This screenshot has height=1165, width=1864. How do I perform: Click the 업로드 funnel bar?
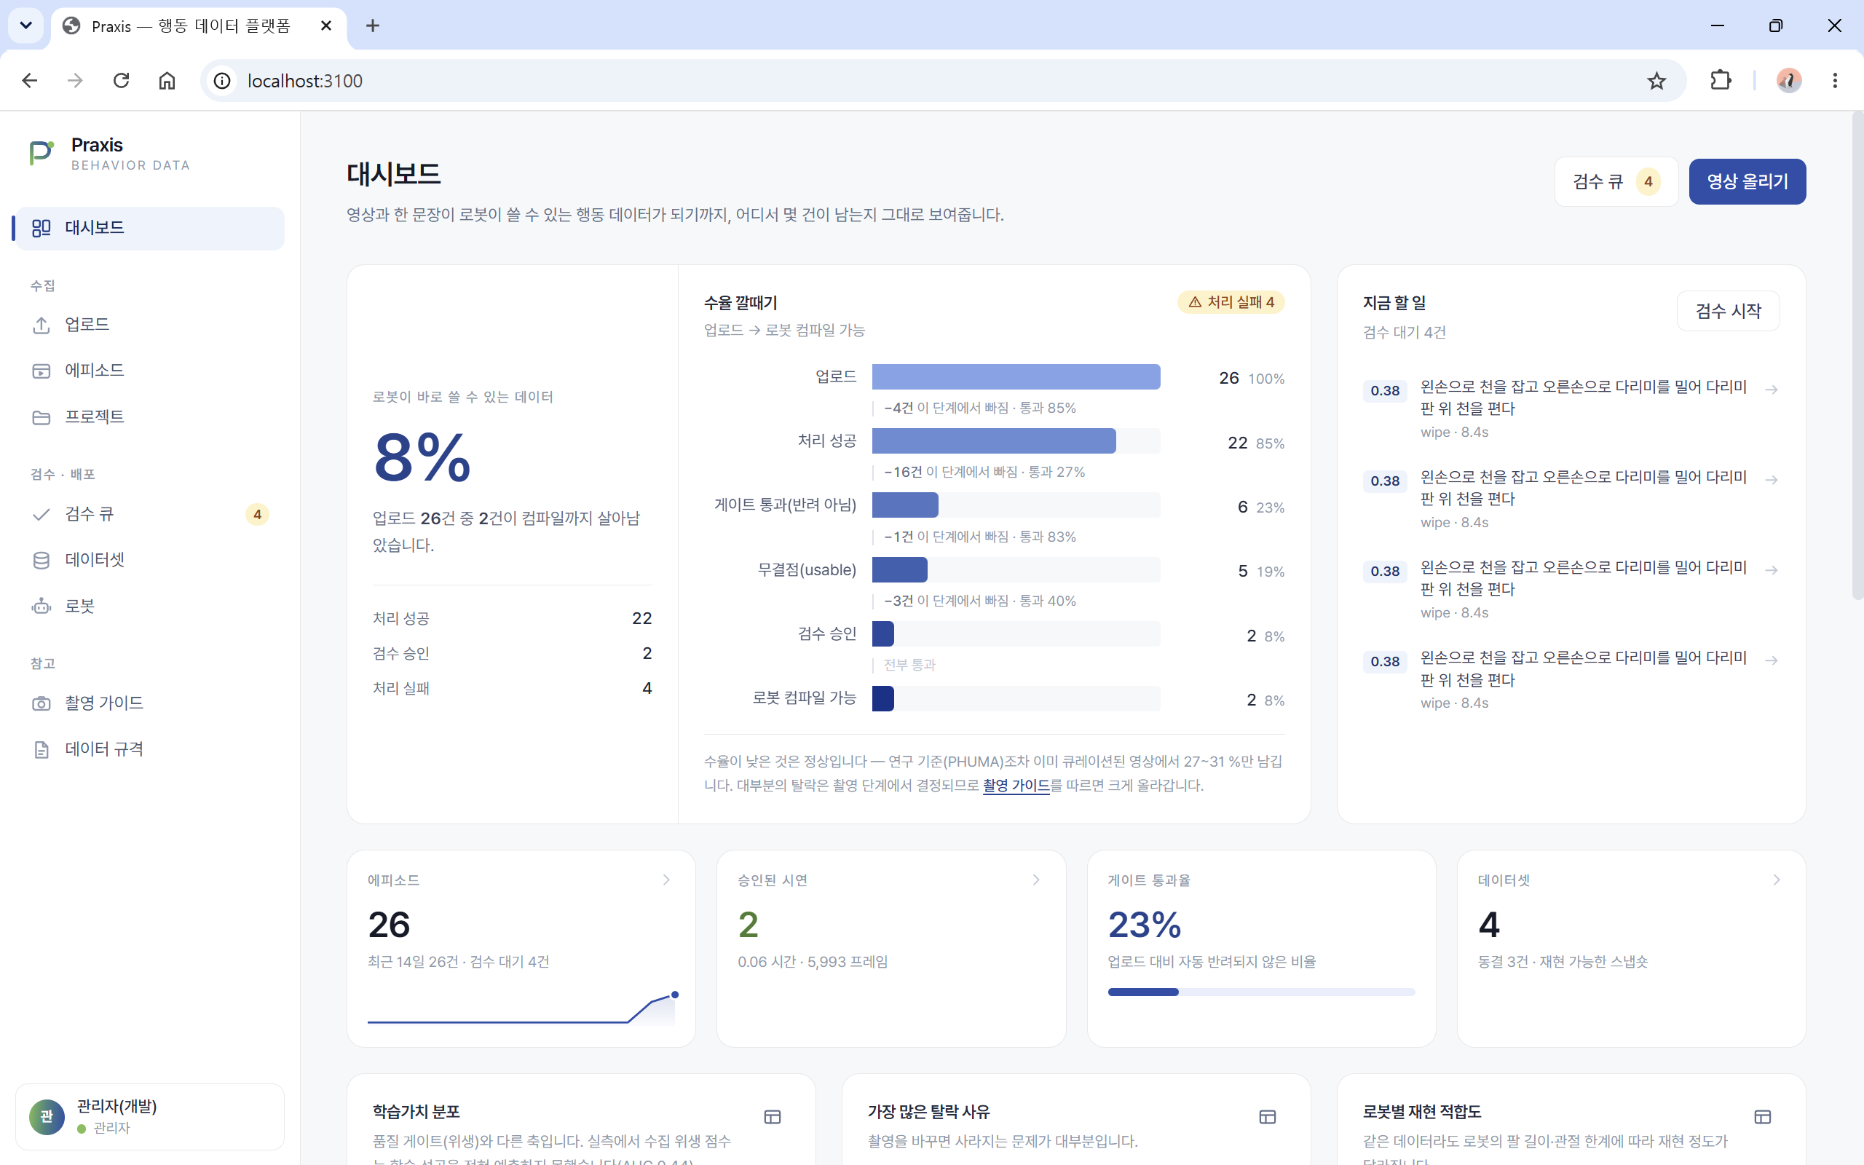point(1016,376)
